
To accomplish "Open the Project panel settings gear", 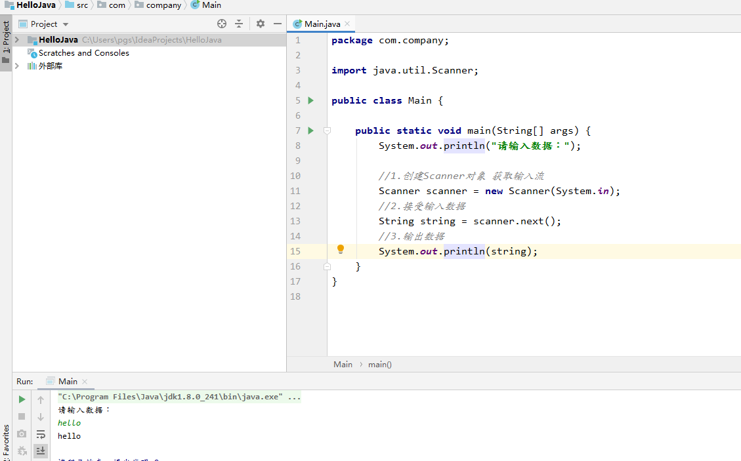I will pyautogui.click(x=261, y=24).
